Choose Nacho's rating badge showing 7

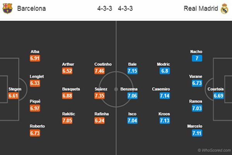(197, 58)
